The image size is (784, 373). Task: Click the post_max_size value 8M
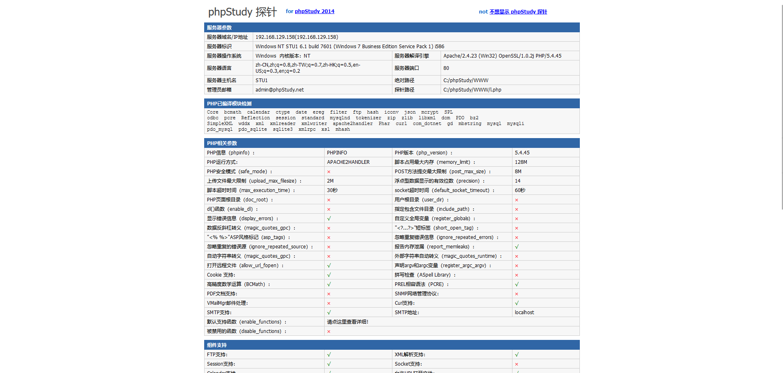click(x=518, y=172)
